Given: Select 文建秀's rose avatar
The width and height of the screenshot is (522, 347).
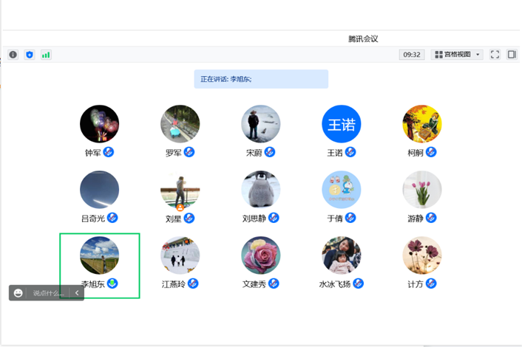Looking at the screenshot, I should [261, 255].
